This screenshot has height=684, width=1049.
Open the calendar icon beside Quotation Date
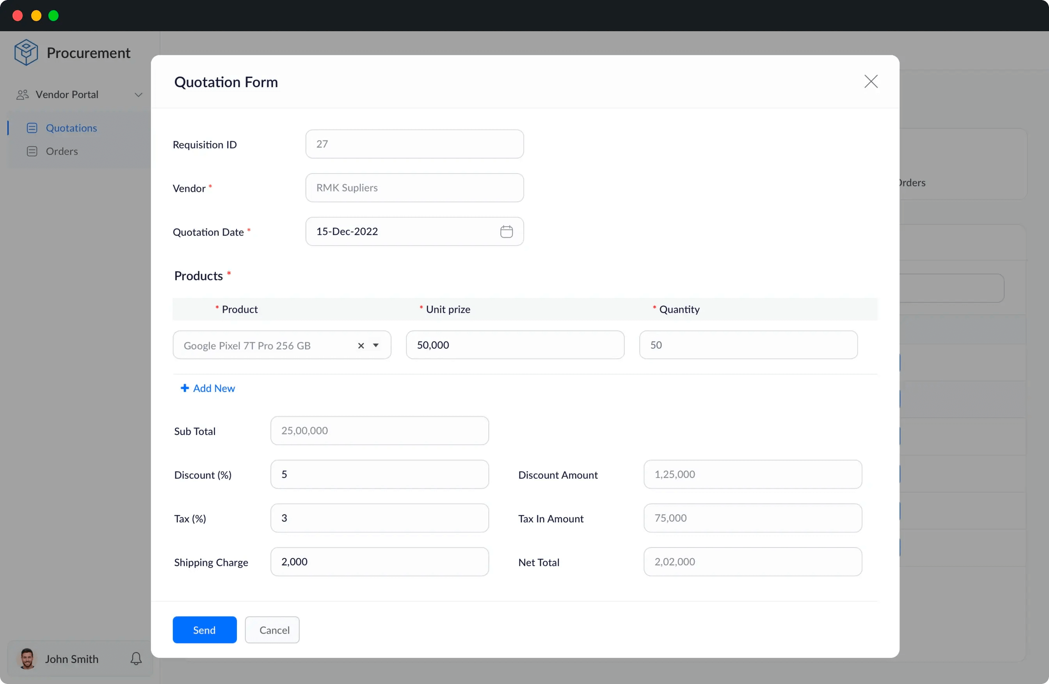(x=506, y=231)
